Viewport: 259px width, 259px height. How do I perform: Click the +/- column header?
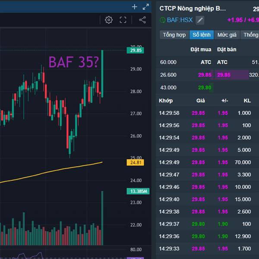point(224,101)
